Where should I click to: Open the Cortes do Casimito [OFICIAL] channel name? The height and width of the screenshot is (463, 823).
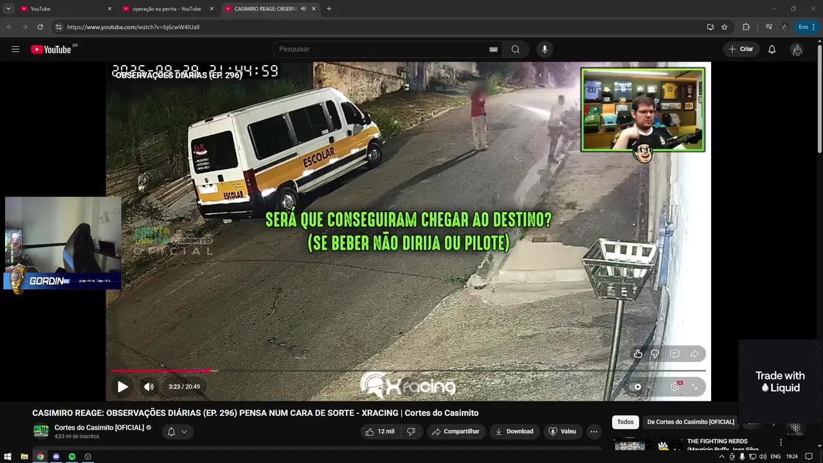coord(99,428)
